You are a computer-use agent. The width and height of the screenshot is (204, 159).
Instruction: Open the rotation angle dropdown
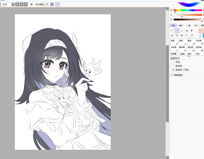(x=13, y=4)
